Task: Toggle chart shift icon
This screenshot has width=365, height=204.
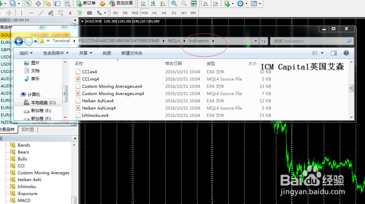Action: 216,4
